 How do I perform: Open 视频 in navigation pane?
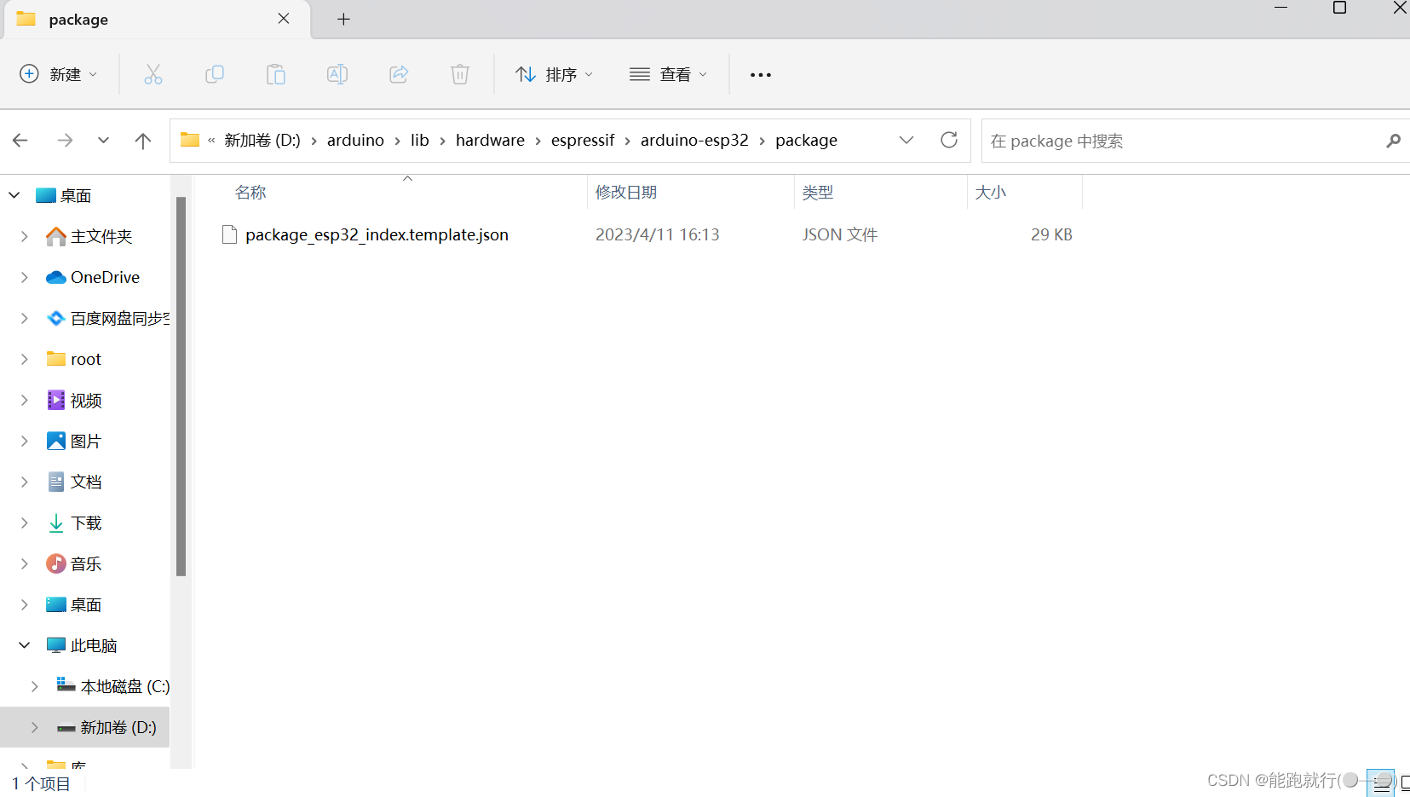86,400
